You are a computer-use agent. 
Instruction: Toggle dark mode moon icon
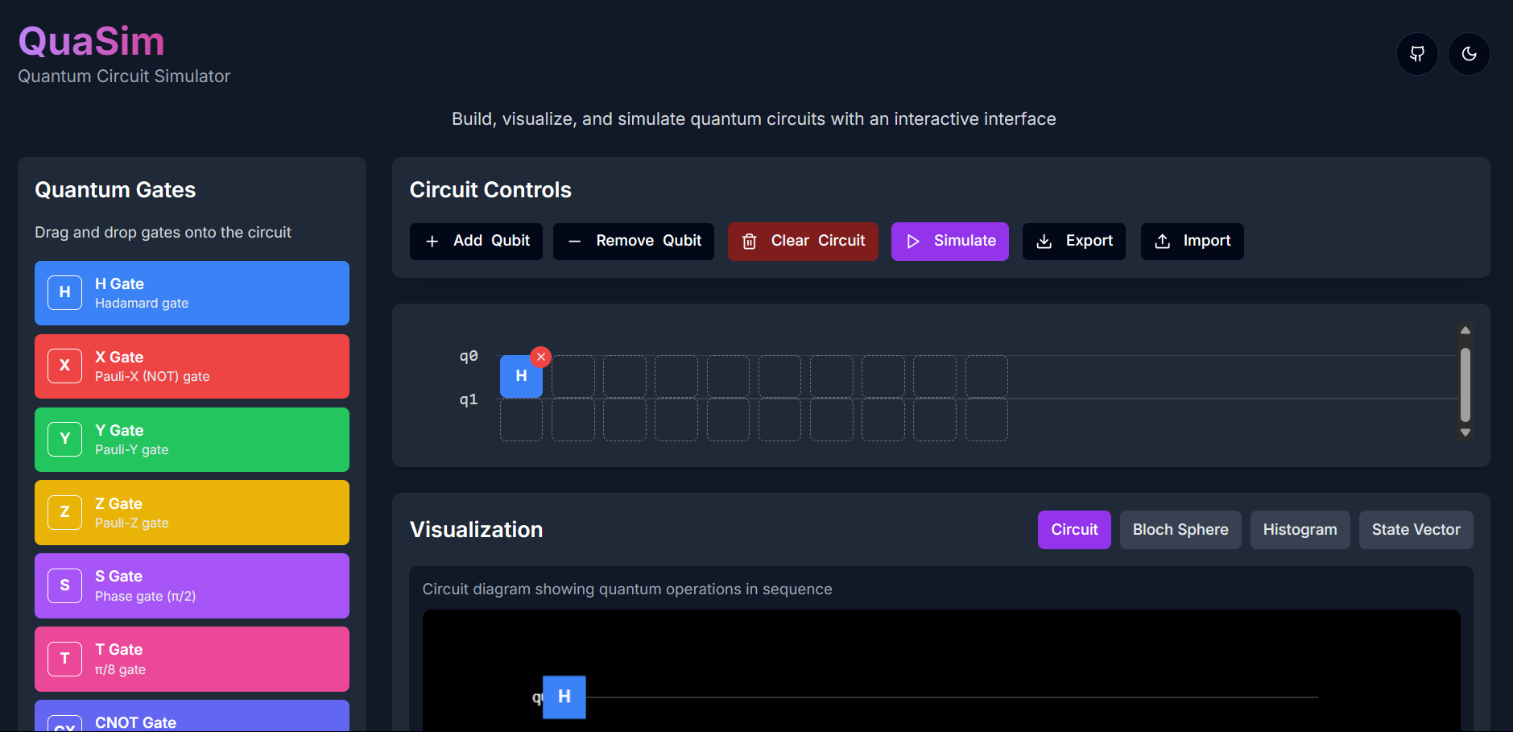coord(1469,54)
